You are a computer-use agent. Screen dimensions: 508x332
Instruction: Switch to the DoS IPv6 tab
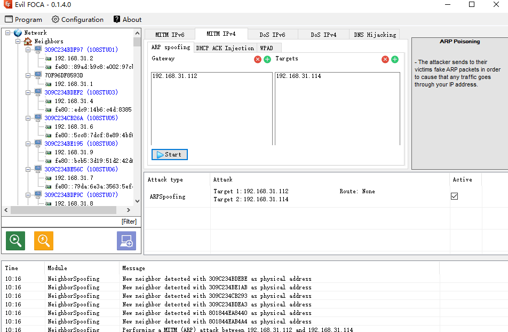coord(272,34)
